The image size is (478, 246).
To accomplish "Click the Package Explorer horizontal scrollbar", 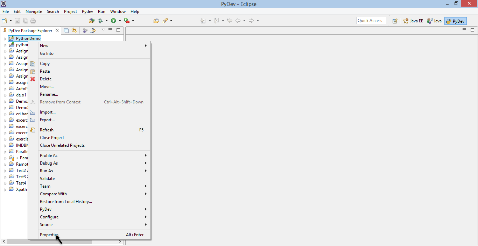I will coord(49,241).
